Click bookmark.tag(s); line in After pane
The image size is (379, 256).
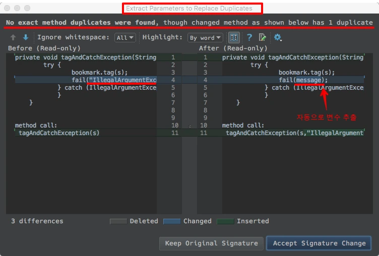tap(306, 73)
